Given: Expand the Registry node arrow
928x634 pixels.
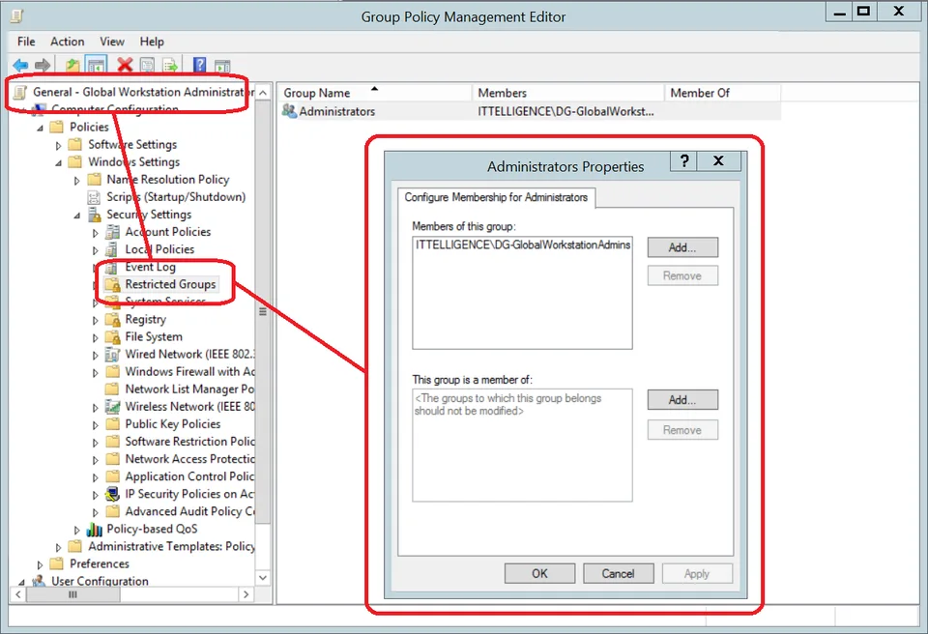Looking at the screenshot, I should tap(96, 320).
